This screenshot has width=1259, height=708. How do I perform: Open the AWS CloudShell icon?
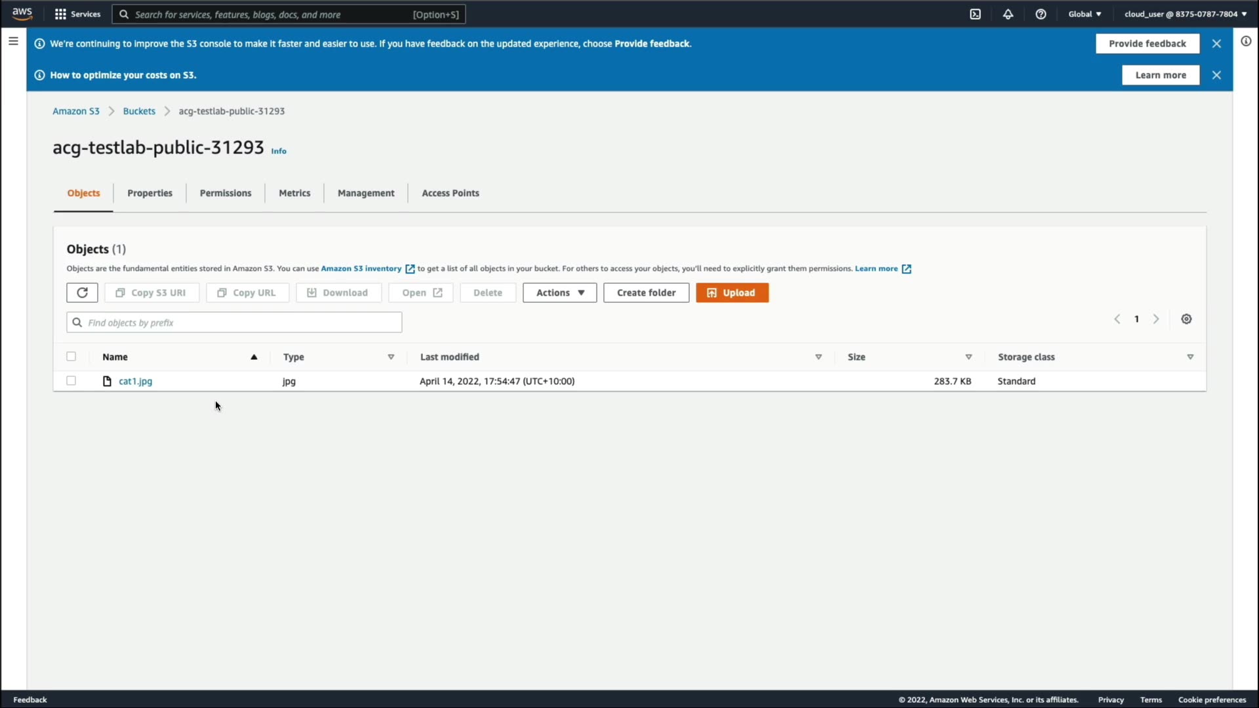(975, 14)
